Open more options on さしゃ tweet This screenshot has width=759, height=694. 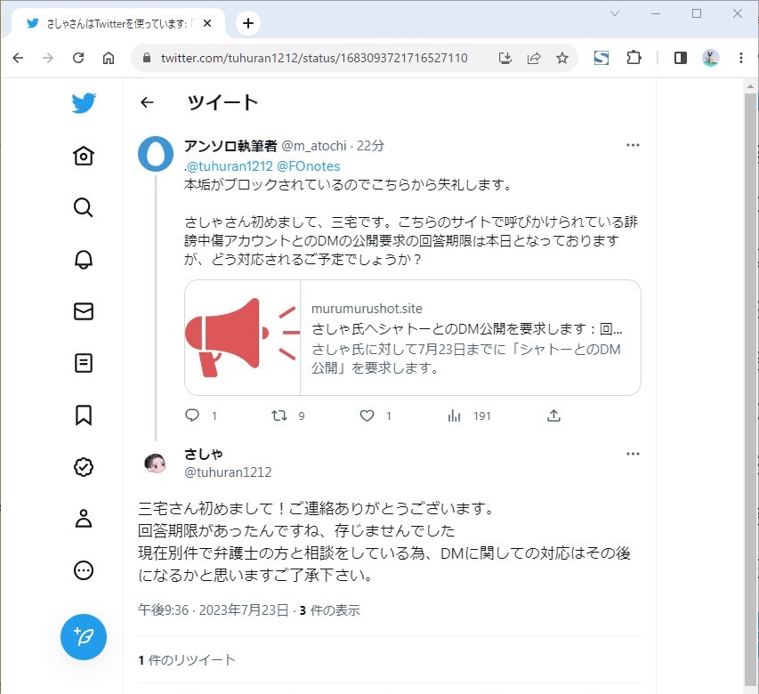(633, 454)
